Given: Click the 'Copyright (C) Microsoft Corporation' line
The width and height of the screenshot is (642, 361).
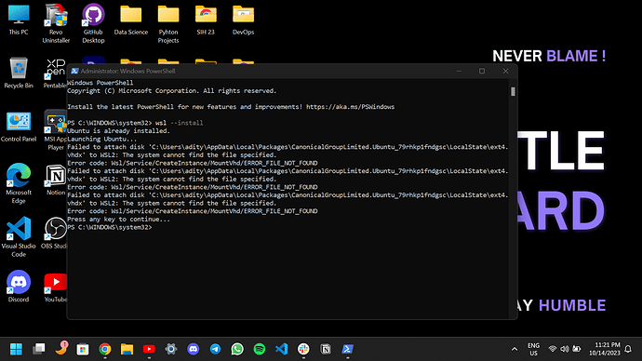Looking at the screenshot, I should [172, 91].
